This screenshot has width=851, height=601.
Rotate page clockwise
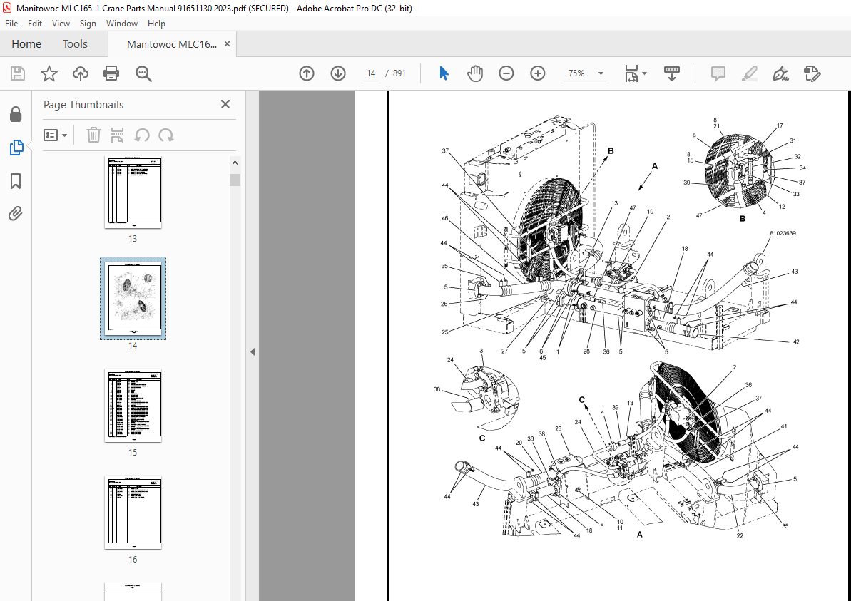(x=166, y=135)
